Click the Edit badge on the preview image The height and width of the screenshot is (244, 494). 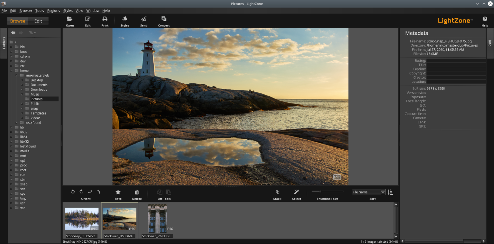pos(337,177)
